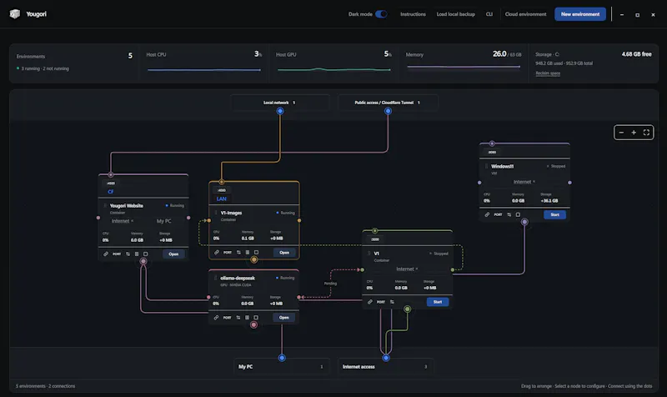Image resolution: width=667 pixels, height=397 pixels.
Task: Click the link icon on Yougori Website
Action: pyautogui.click(x=106, y=254)
